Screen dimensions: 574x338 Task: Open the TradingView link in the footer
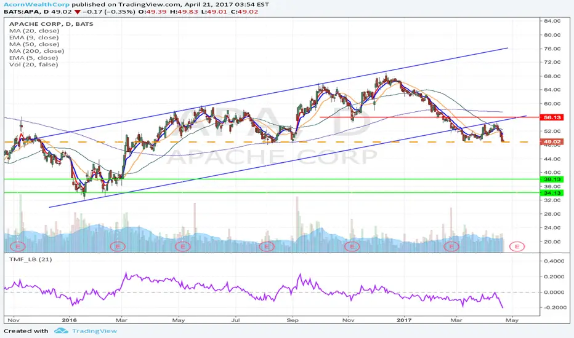click(94, 331)
